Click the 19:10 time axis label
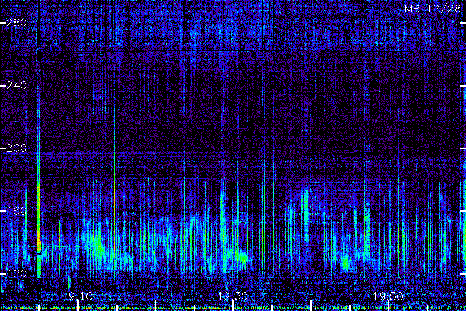466x311 pixels. click(78, 296)
